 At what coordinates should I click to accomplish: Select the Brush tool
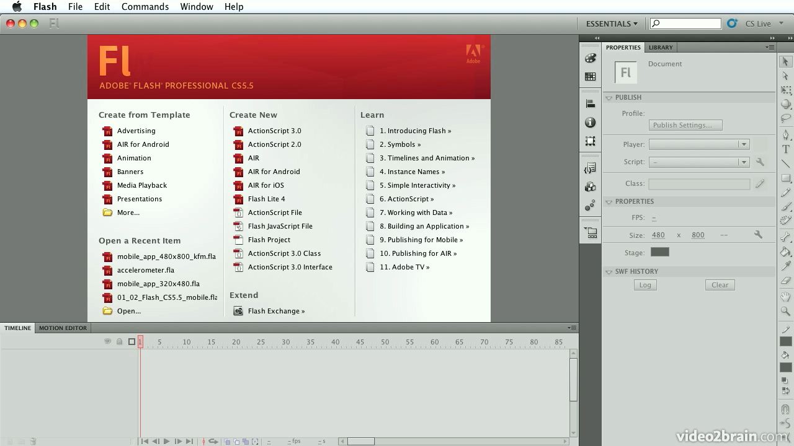[785, 207]
